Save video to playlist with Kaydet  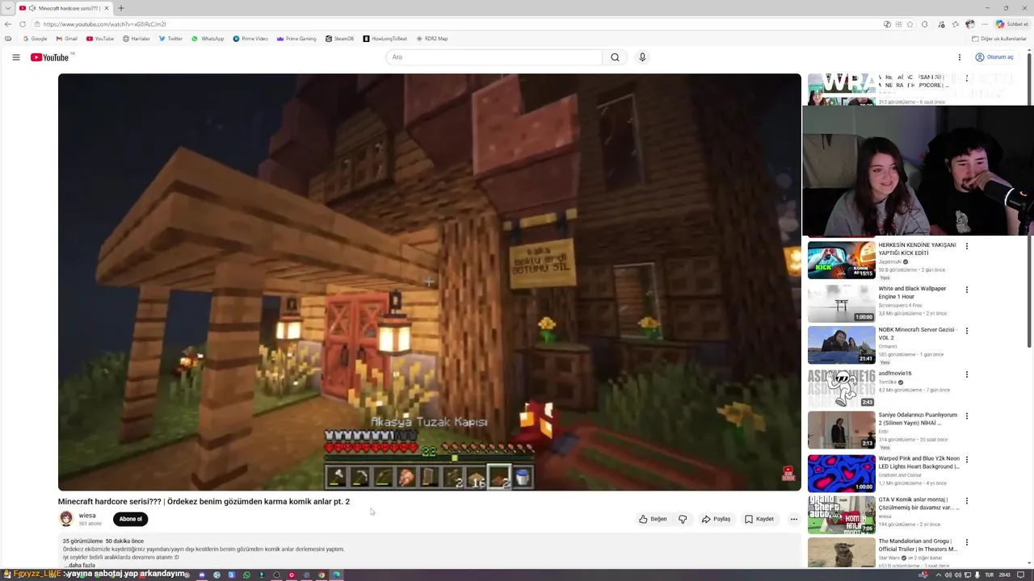pyautogui.click(x=759, y=519)
